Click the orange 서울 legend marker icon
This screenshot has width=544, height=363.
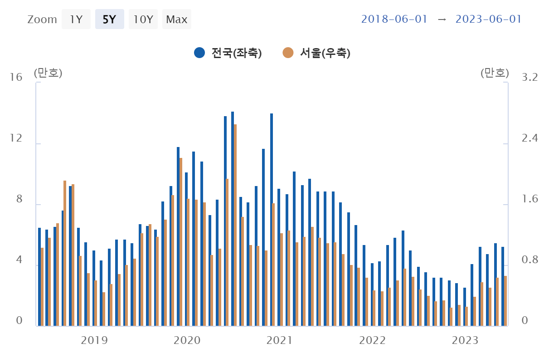(x=289, y=52)
